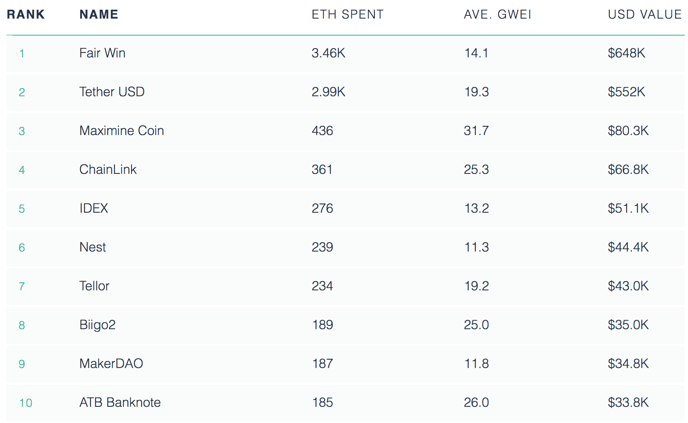Sort table by NAME column header
Screen dimensions: 688x423
pyautogui.click(x=99, y=15)
